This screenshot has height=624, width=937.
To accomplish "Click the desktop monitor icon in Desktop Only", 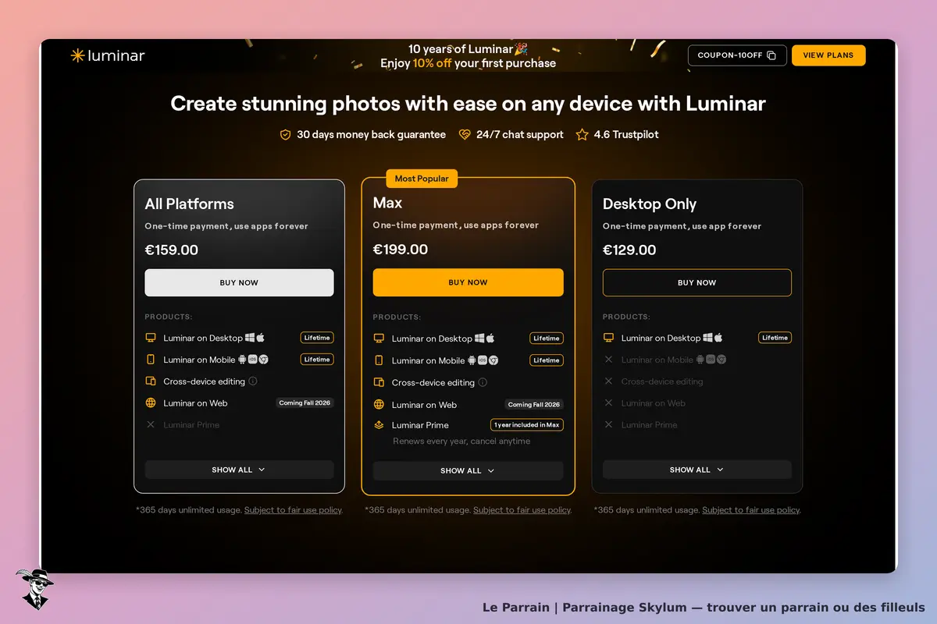I will tap(608, 338).
